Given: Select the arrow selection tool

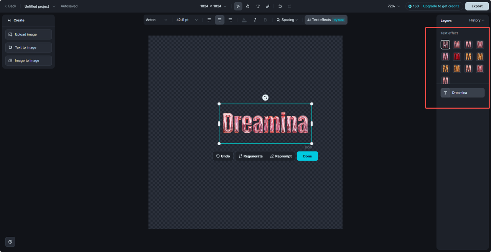Looking at the screenshot, I should click(x=238, y=6).
